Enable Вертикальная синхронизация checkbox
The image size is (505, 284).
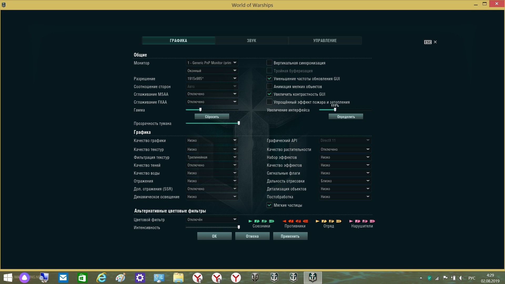coord(269,63)
